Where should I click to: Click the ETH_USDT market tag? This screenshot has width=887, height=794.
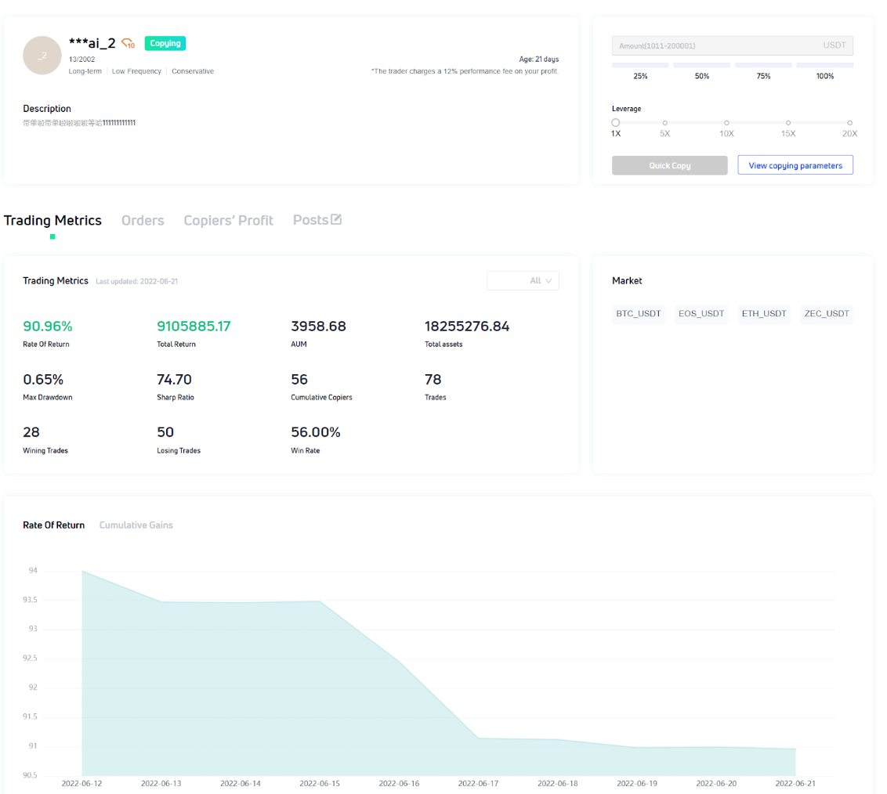point(763,314)
